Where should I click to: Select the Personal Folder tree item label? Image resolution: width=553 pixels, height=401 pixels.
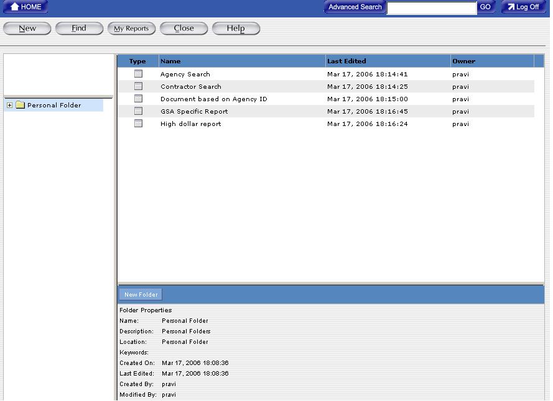(x=54, y=105)
